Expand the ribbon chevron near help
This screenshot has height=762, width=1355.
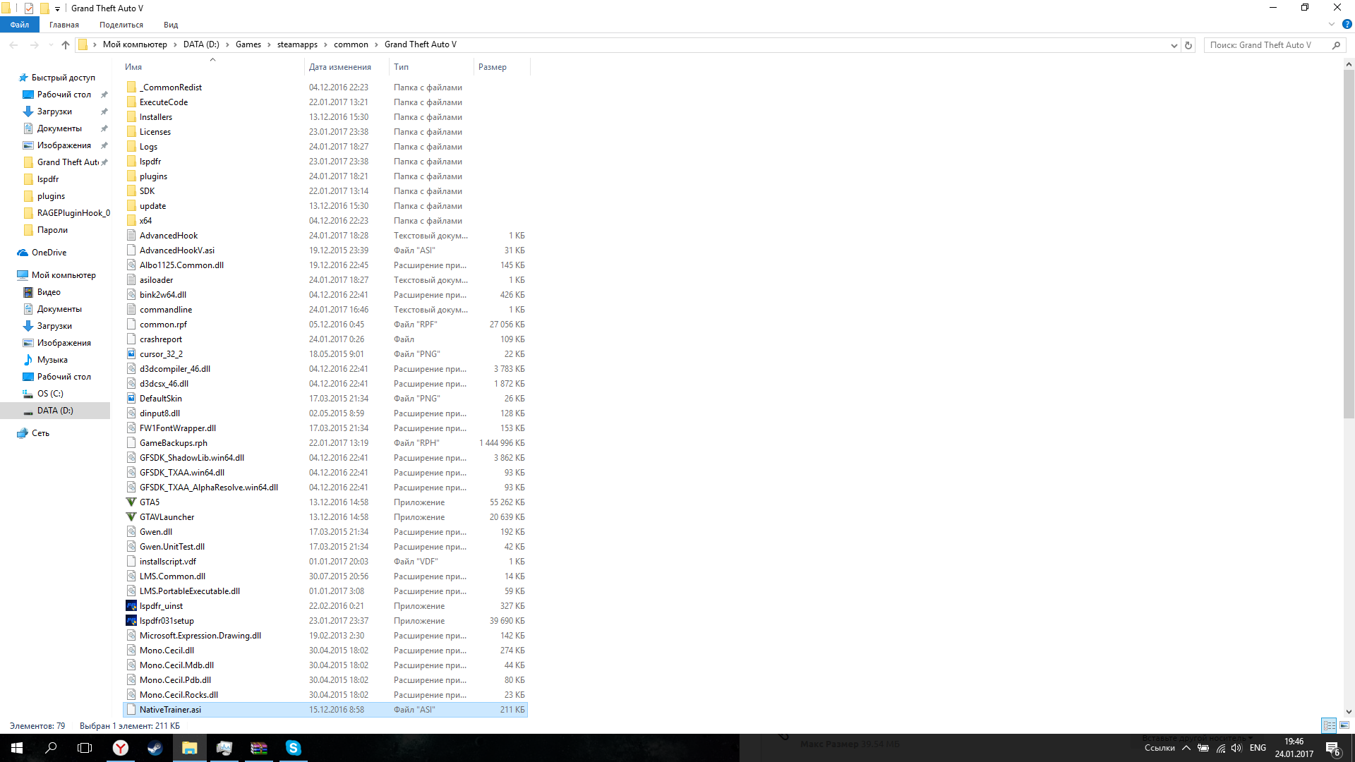1332,24
